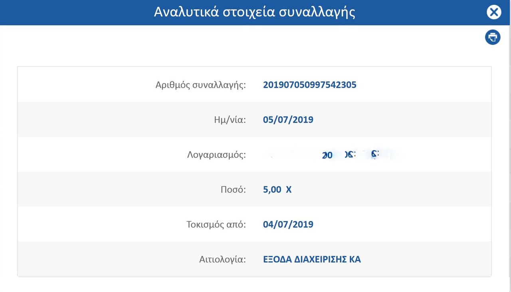Click the date value 05/07/2019

click(288, 120)
